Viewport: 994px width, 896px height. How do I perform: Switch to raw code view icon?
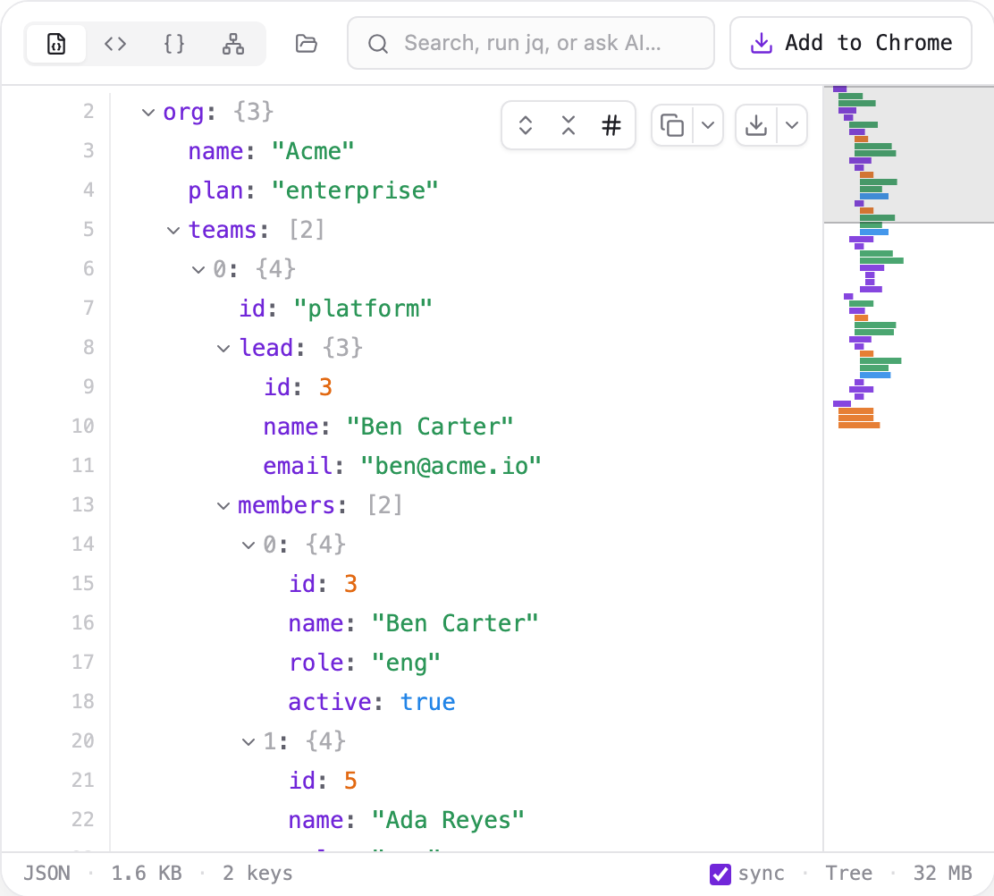tap(114, 44)
